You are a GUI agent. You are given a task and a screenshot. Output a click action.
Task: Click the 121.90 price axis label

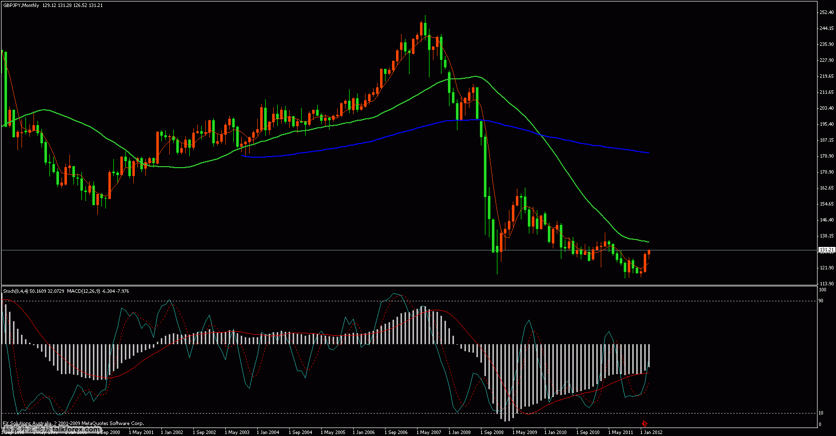(827, 268)
